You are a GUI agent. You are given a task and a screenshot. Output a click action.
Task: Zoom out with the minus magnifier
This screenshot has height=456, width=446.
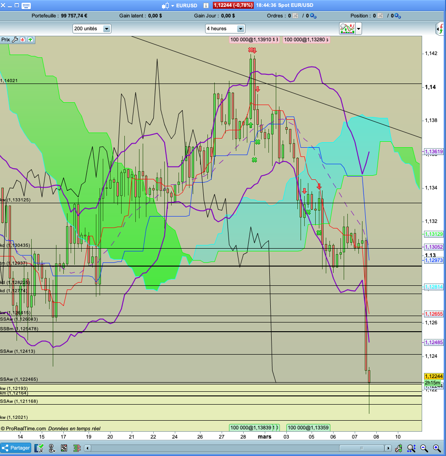[424, 448]
